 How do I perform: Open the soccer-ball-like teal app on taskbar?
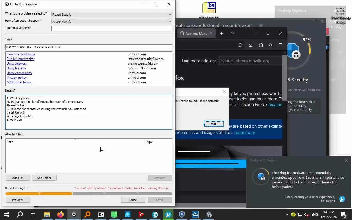pyautogui.click(x=155, y=215)
